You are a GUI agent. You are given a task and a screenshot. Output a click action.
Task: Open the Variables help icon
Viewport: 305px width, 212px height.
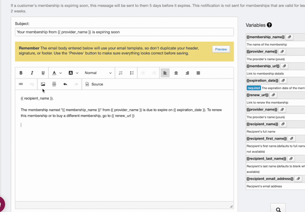pyautogui.click(x=269, y=25)
